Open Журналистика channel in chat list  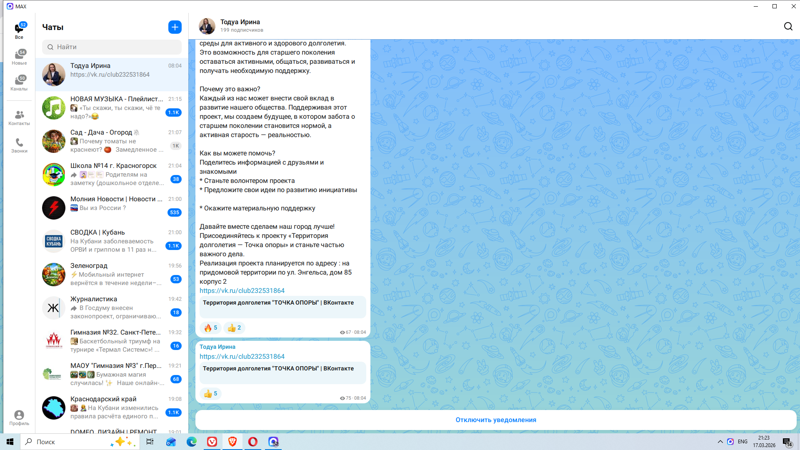[x=112, y=308]
